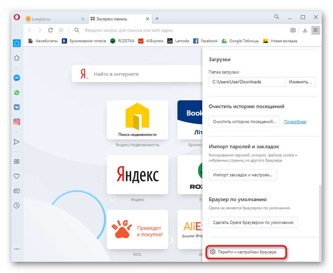Click Импорт закладок и настроек button

pos(243,175)
